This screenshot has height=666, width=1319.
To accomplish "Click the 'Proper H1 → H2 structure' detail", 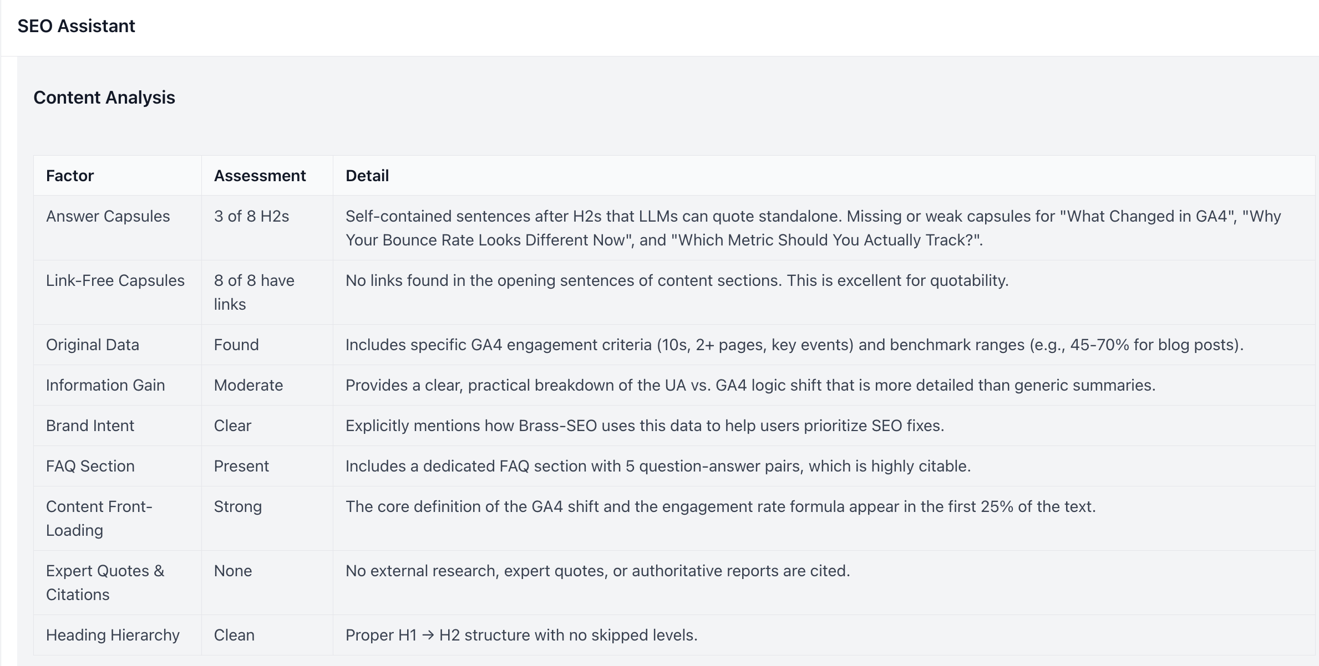I will point(521,635).
